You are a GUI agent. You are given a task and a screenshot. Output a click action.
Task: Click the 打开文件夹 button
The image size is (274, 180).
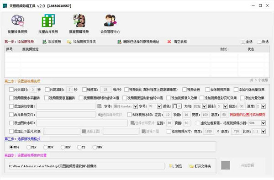pyautogui.click(x=200, y=166)
